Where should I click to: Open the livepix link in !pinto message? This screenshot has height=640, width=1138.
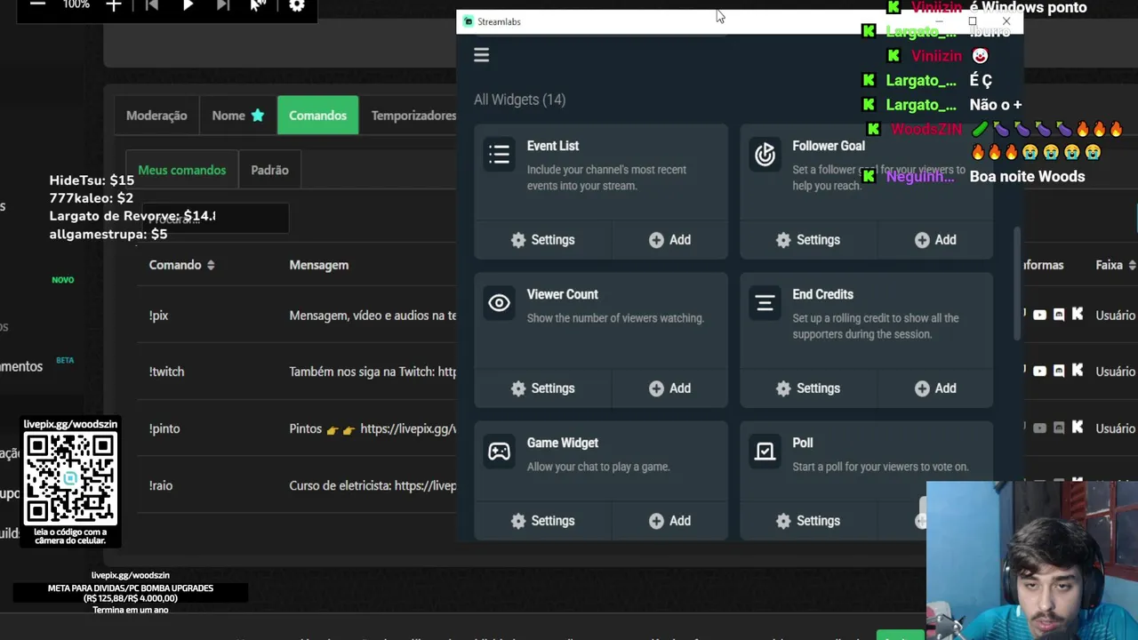pyautogui.click(x=408, y=428)
